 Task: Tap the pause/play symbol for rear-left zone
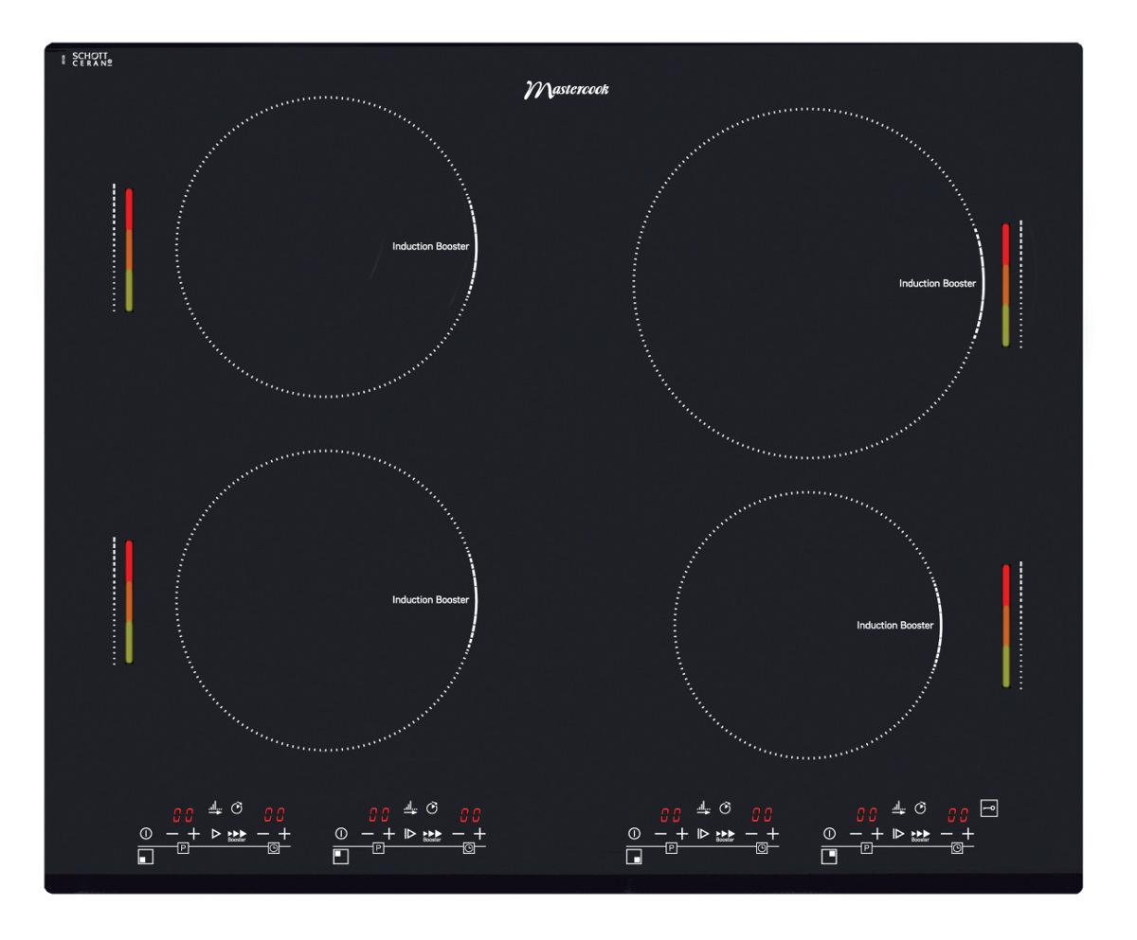pos(410,834)
